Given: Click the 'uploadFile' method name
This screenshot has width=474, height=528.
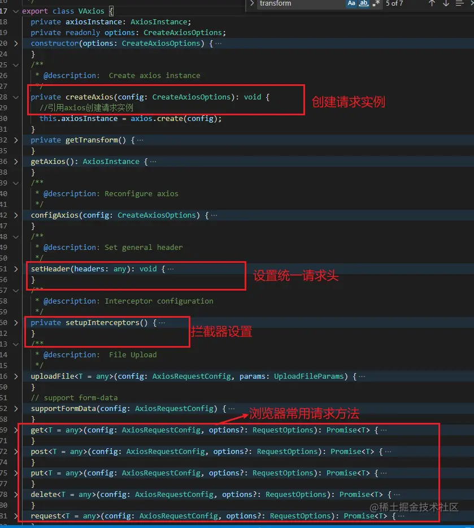Looking at the screenshot, I should click(52, 376).
